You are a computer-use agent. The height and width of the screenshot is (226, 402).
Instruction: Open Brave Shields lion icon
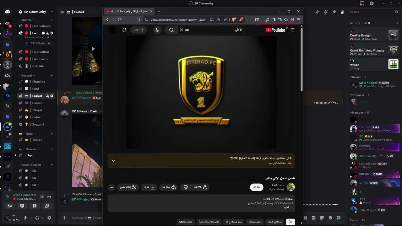[x=234, y=20]
